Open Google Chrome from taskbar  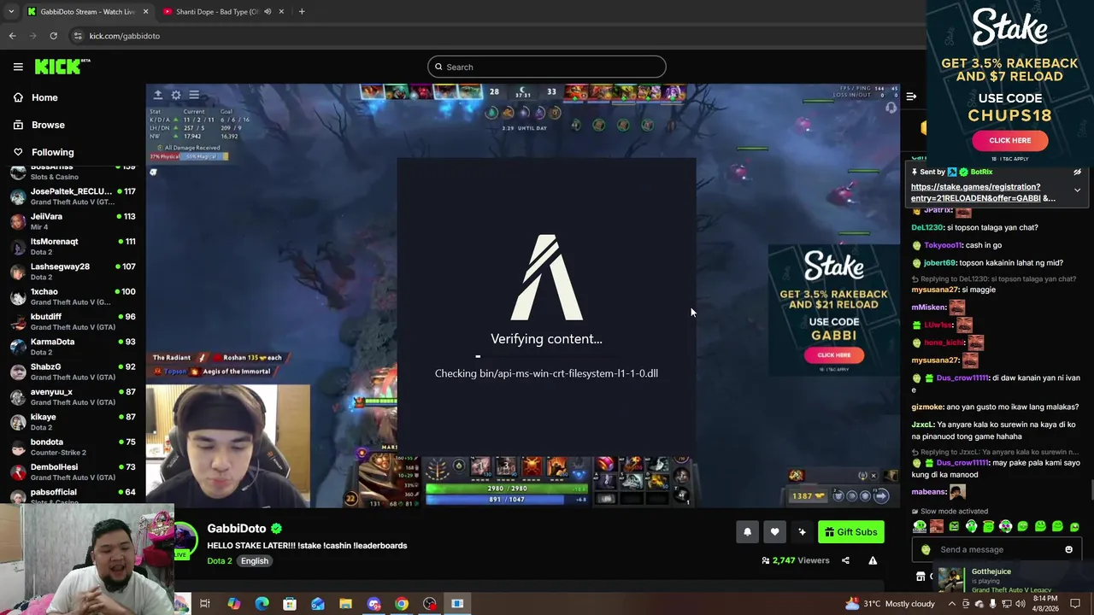pyautogui.click(x=402, y=604)
